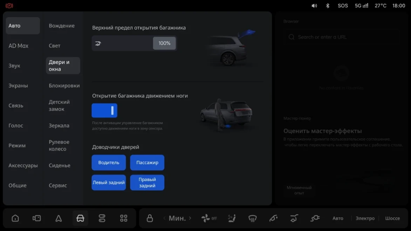Tap the 18:00 clock in status bar
The height and width of the screenshot is (231, 411).
pyautogui.click(x=399, y=6)
